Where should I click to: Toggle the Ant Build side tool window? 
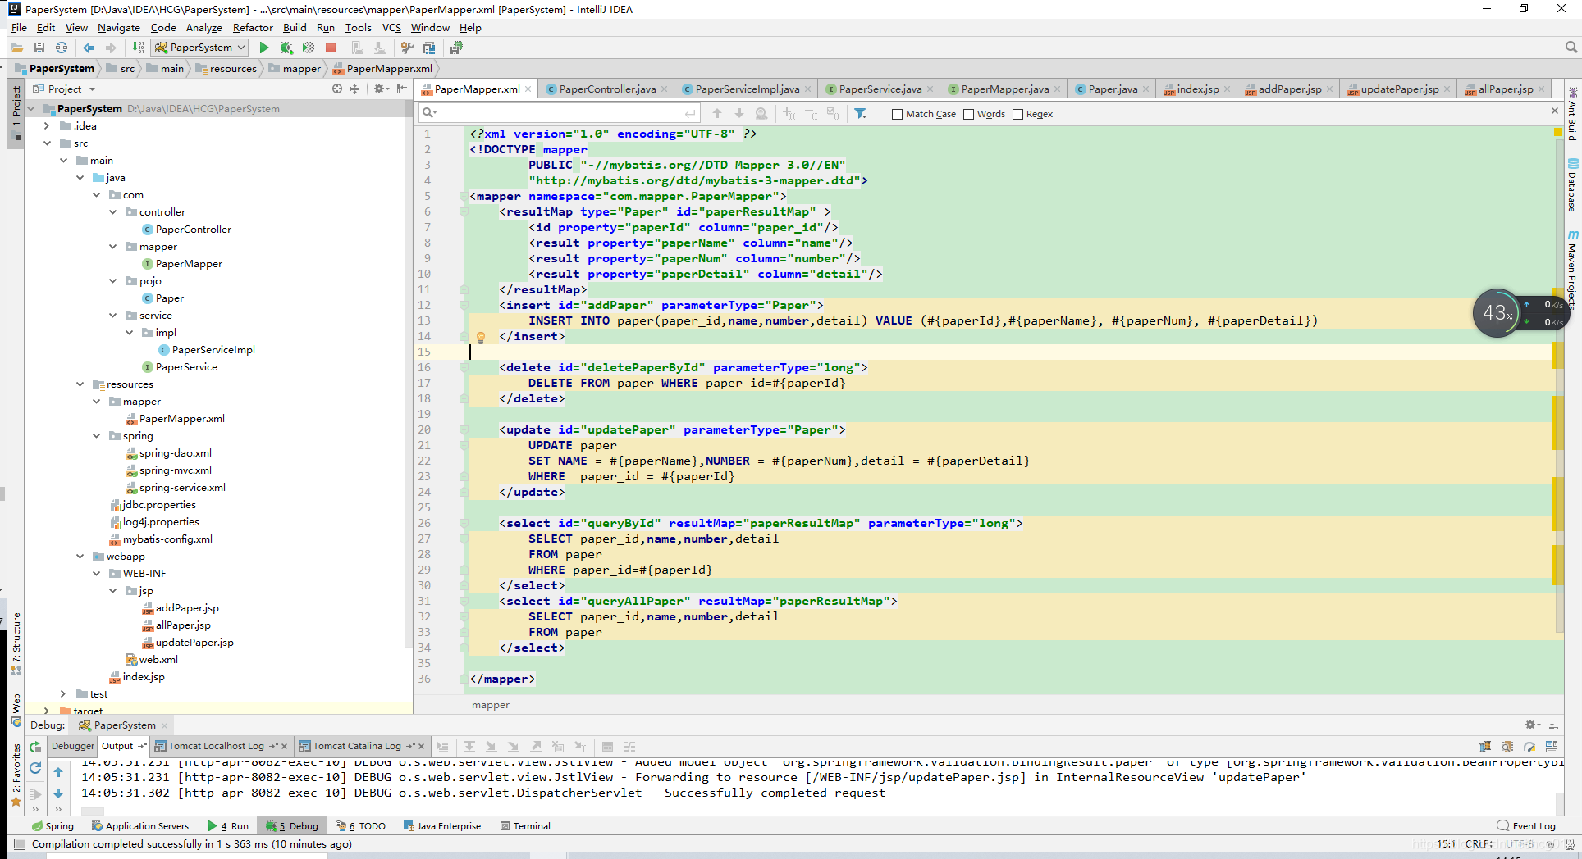tap(1572, 115)
